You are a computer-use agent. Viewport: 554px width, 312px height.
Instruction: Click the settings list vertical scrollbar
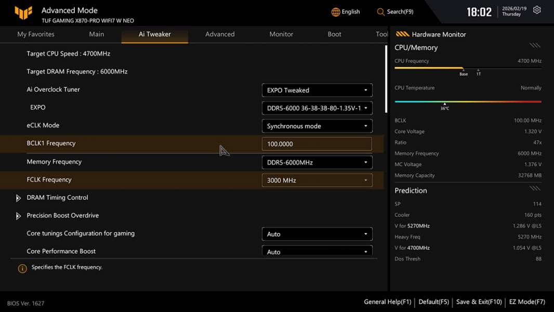[386, 78]
